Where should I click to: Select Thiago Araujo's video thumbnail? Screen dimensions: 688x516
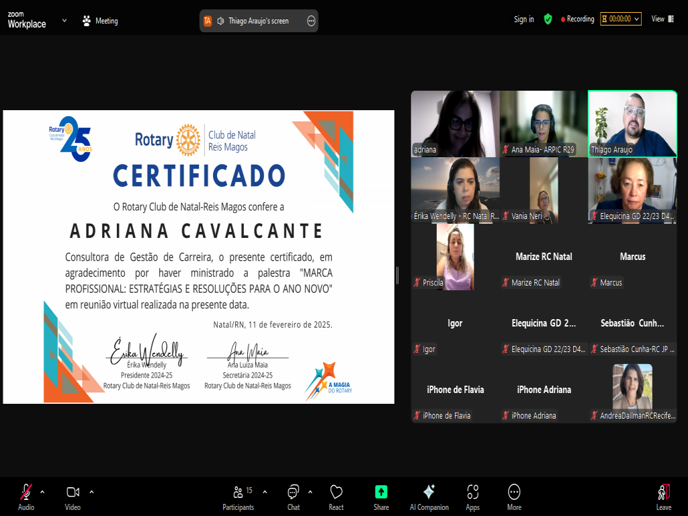click(x=632, y=124)
